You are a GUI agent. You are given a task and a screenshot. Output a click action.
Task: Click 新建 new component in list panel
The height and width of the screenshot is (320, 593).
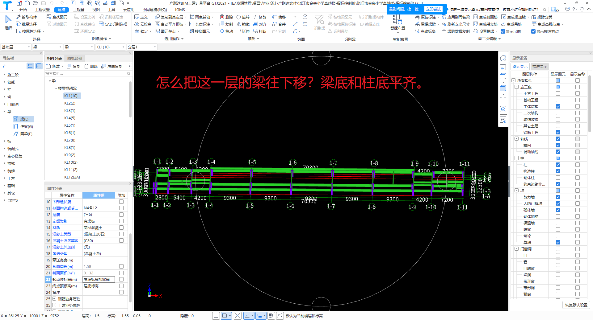coord(53,66)
